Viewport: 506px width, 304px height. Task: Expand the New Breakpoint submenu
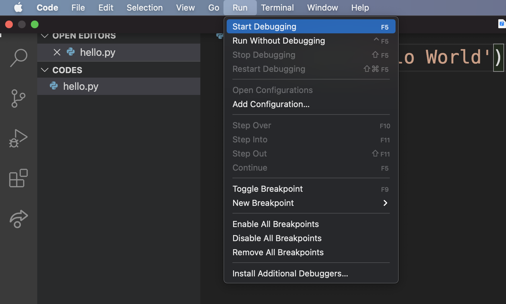tap(385, 203)
